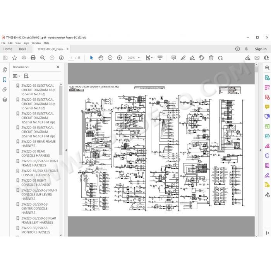
Task: Activate the selection arrow tool
Action: pos(91,58)
